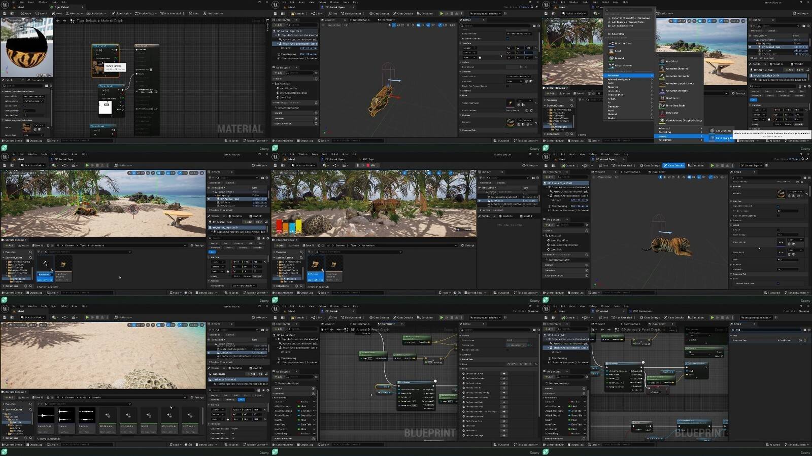Click Find in the BP Animal event dispatcher frame
The image size is (812, 456).
click(x=332, y=318)
